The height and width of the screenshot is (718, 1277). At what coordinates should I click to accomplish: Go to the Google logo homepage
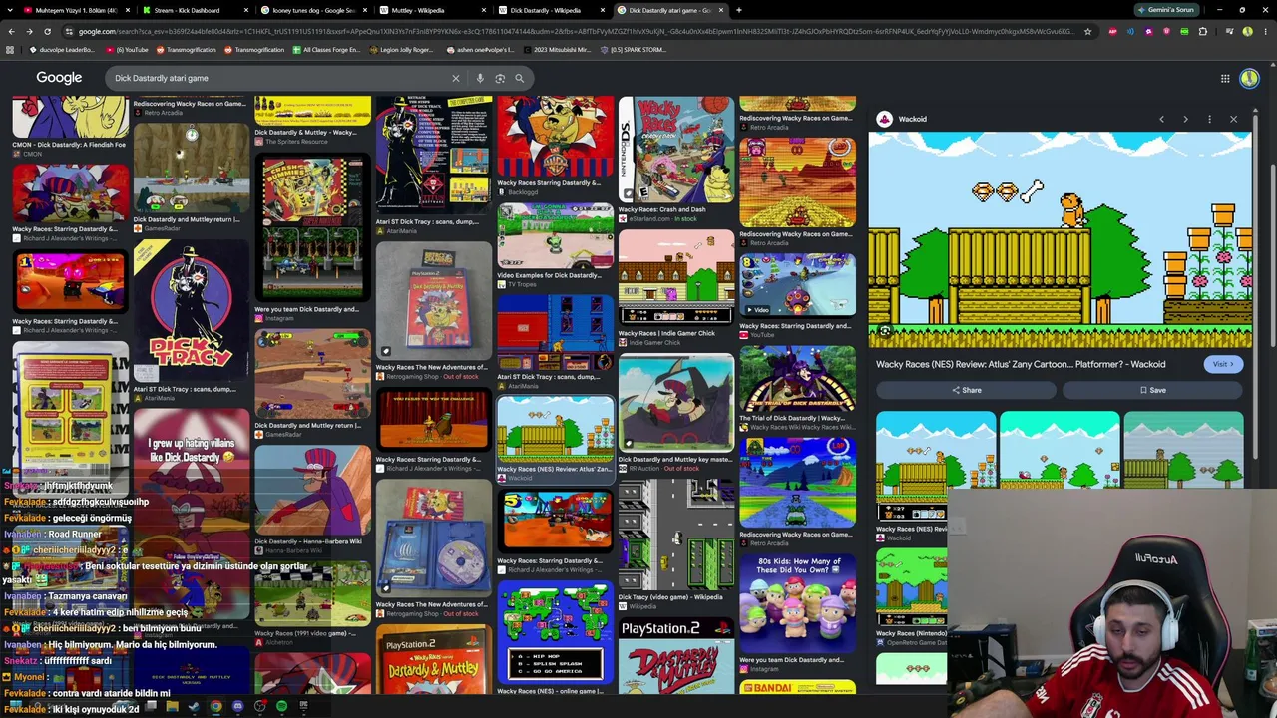[x=59, y=78]
